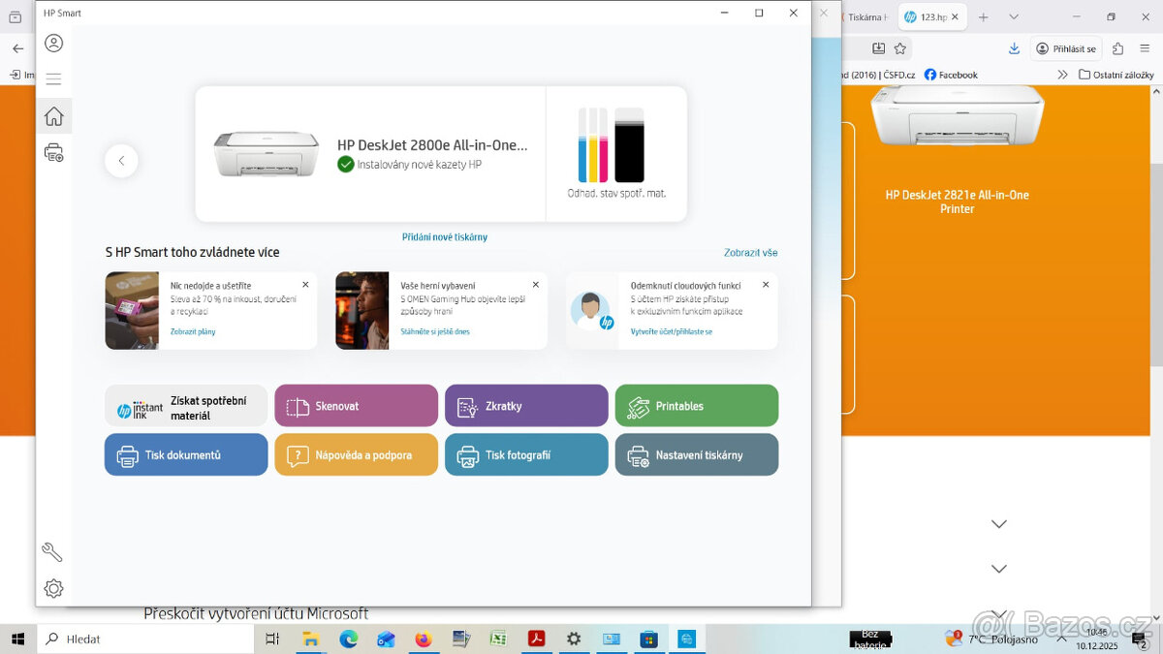Open the wrench tools icon in sidebar
This screenshot has height=654, width=1163.
pos(52,552)
